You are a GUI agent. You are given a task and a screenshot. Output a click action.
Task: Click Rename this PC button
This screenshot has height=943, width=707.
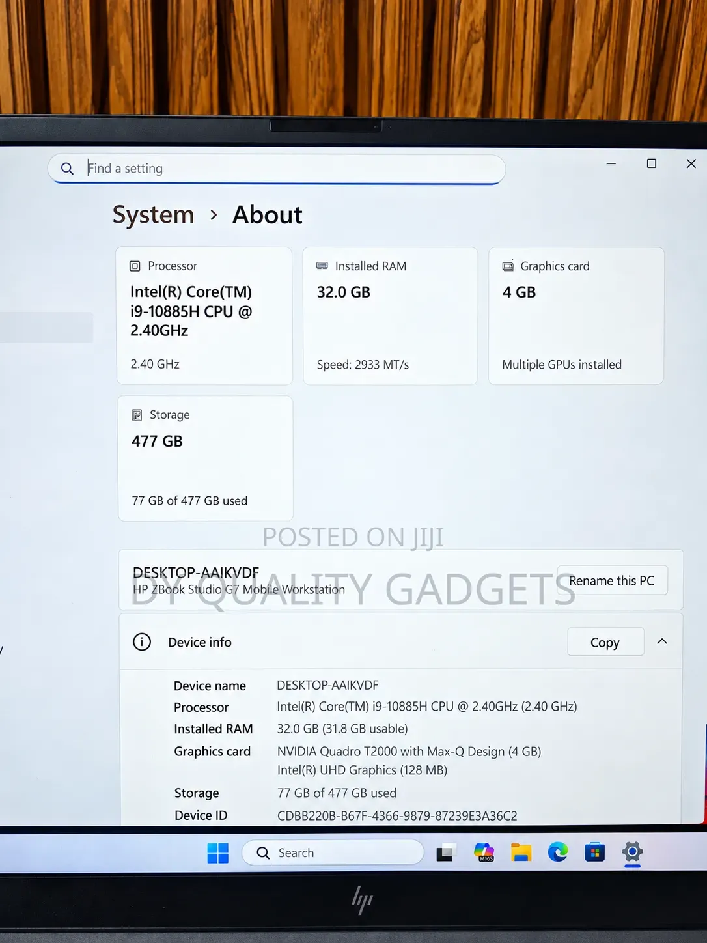click(x=612, y=580)
